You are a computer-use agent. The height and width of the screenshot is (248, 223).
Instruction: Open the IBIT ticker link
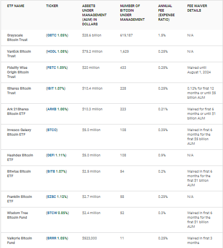(56, 89)
